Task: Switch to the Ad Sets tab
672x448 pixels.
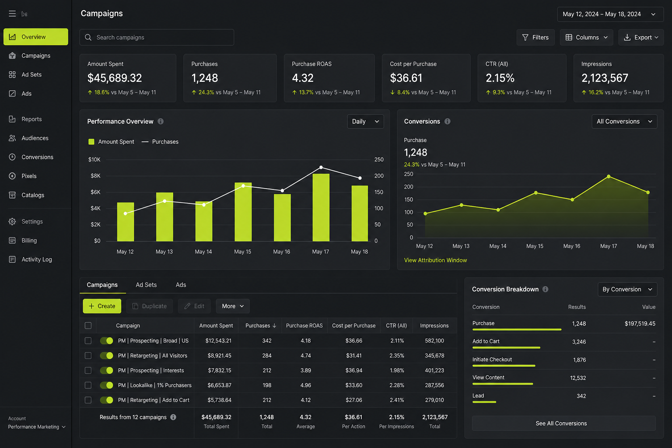Action: [x=146, y=285]
